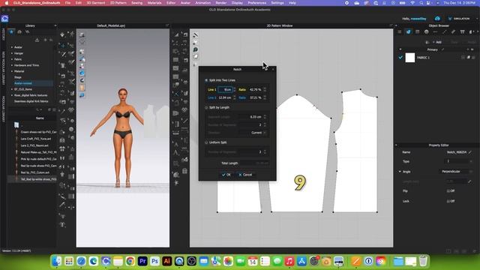The height and width of the screenshot is (270, 480).
Task: Collapse the Material folder in Library
Action: click(x=12, y=71)
